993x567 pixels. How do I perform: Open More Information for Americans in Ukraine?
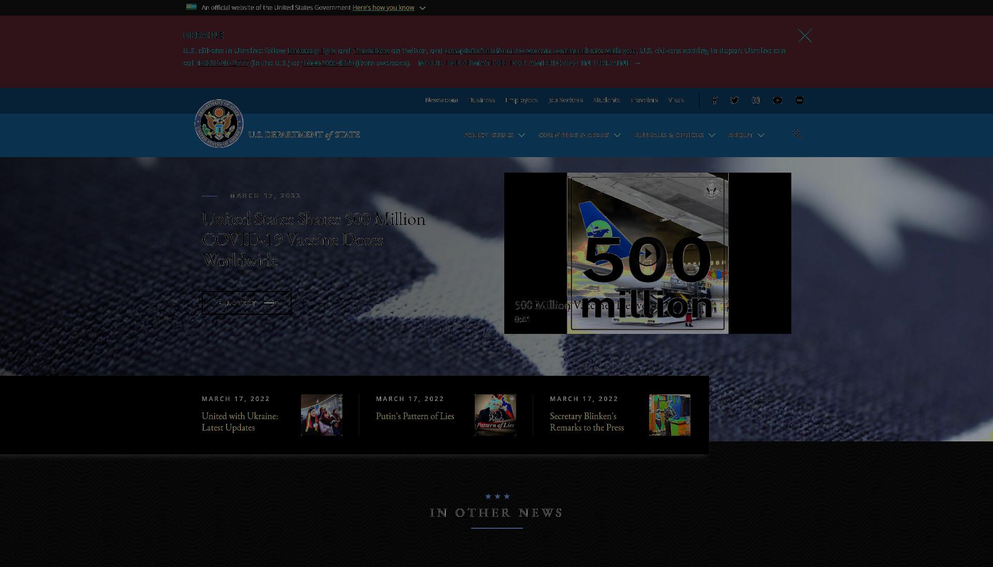(529, 63)
